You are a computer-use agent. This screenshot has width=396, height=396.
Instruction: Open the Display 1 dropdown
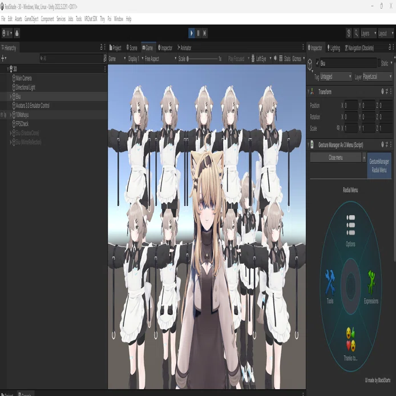click(x=135, y=59)
